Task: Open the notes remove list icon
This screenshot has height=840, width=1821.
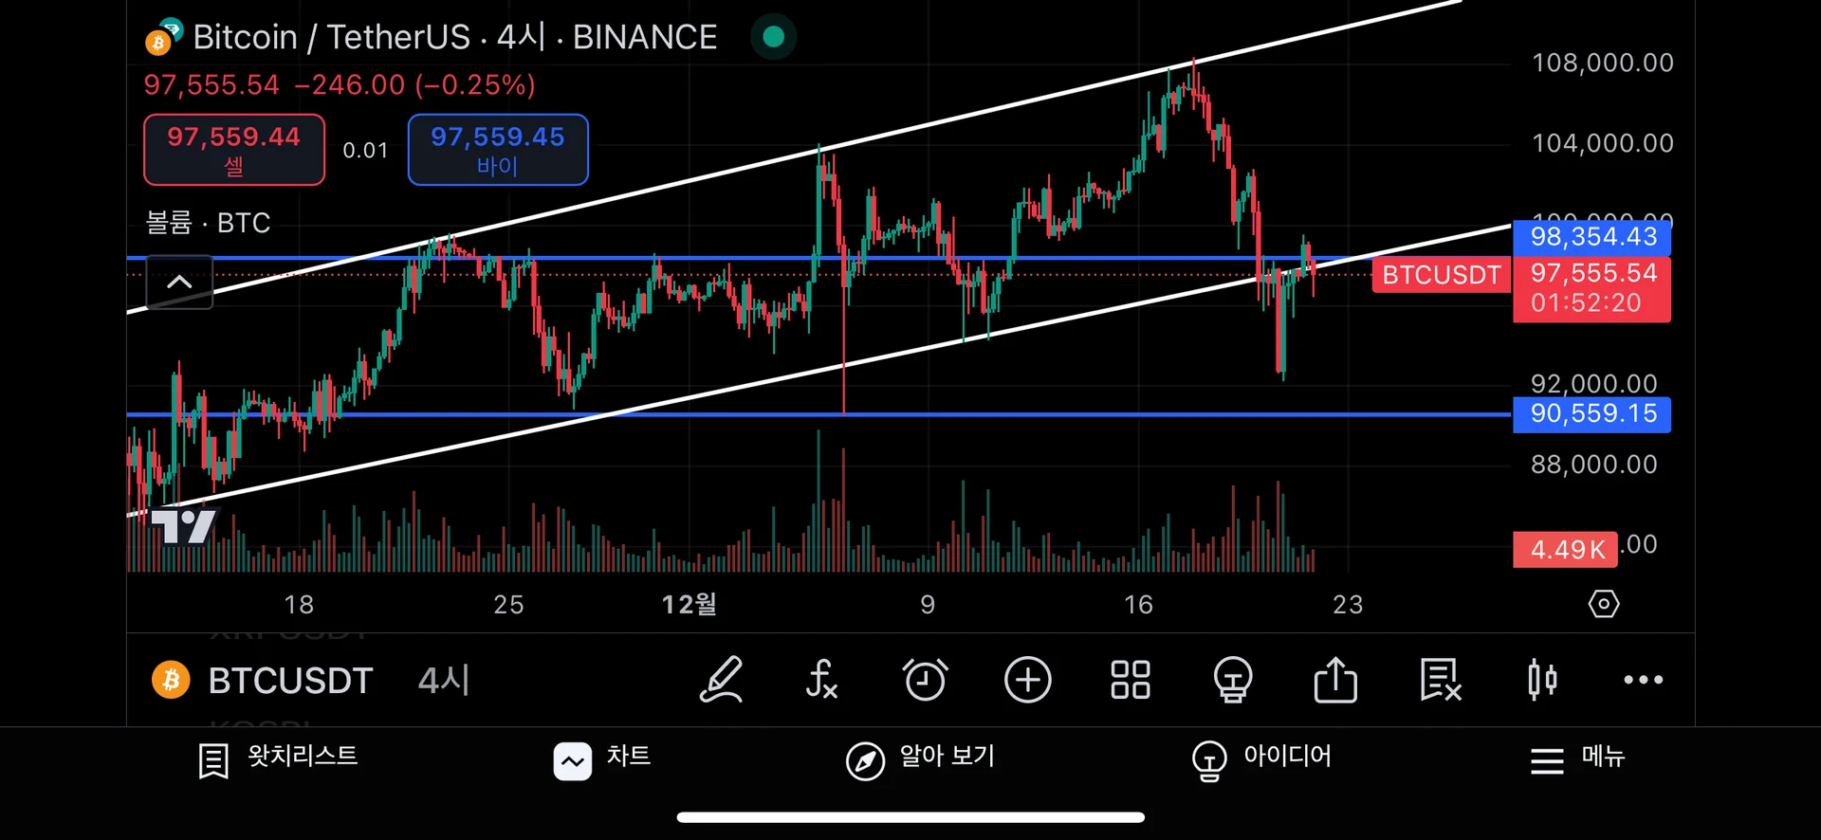Action: pyautogui.click(x=1440, y=680)
